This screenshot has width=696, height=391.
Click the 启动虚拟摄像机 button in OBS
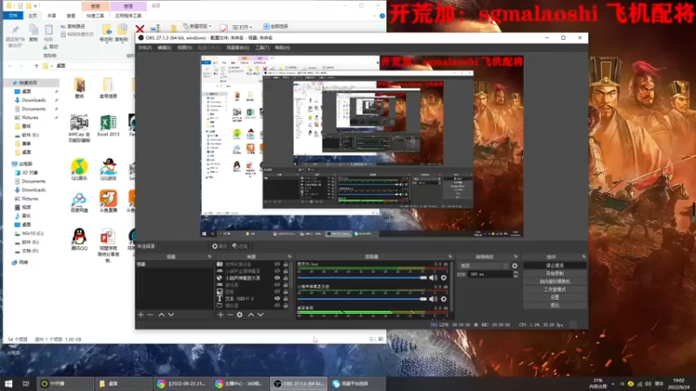555,281
